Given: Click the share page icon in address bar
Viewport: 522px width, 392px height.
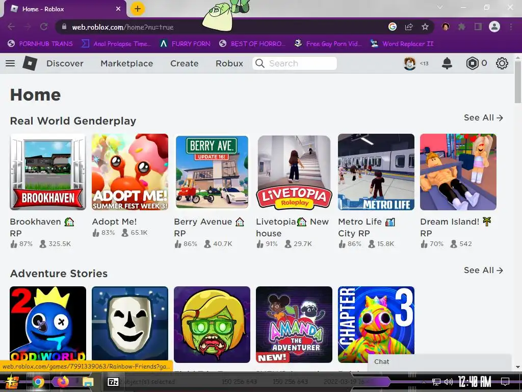Looking at the screenshot, I should tap(408, 27).
